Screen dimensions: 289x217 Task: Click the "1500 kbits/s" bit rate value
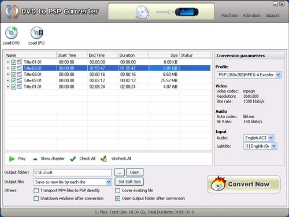254,101
